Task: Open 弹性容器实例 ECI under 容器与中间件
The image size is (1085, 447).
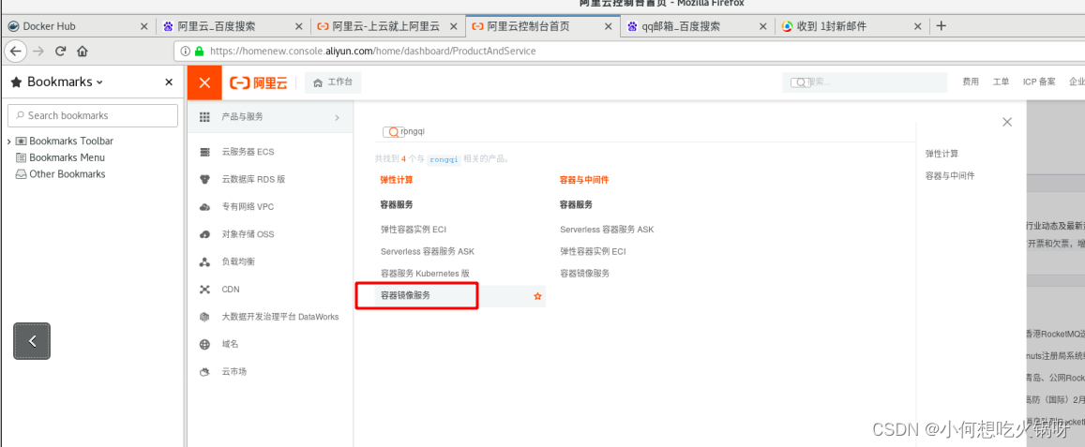Action: [x=593, y=251]
